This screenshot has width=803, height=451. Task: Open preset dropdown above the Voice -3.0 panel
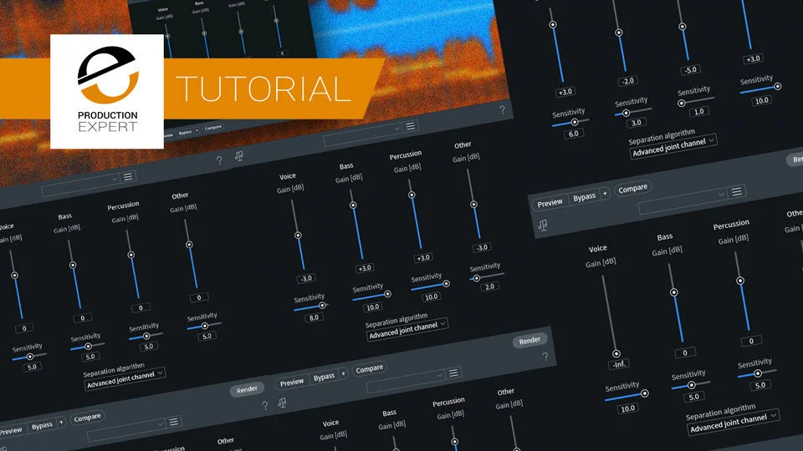[362, 134]
